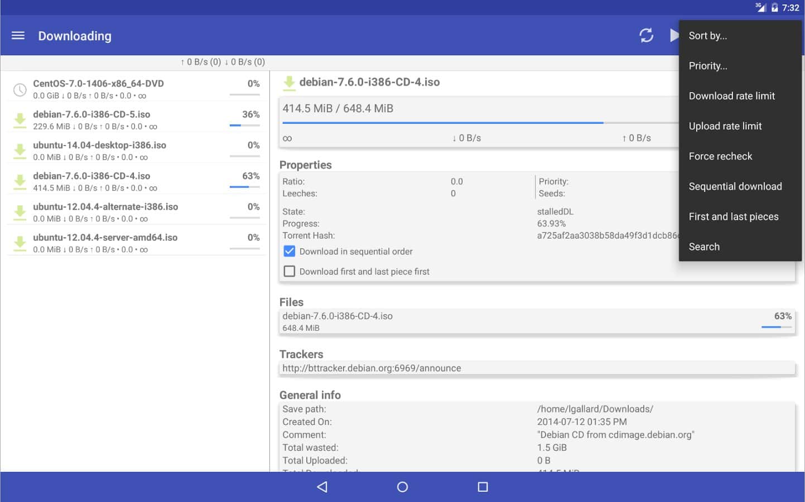Image resolution: width=805 pixels, height=502 pixels.
Task: Click the debian-7.6.0-i386-CD-4.iso file progress bar
Action: (x=776, y=327)
